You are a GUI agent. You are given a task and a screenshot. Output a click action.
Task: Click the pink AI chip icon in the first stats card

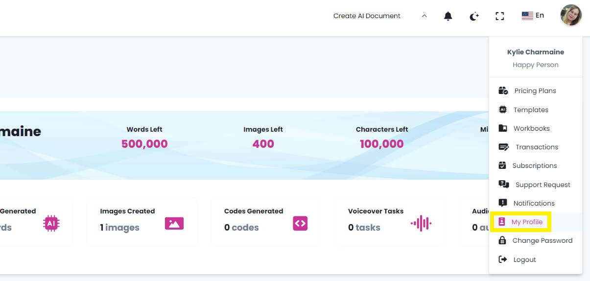(x=51, y=224)
